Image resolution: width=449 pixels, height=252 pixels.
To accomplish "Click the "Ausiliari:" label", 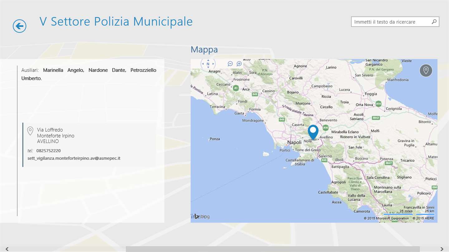I will (30, 70).
